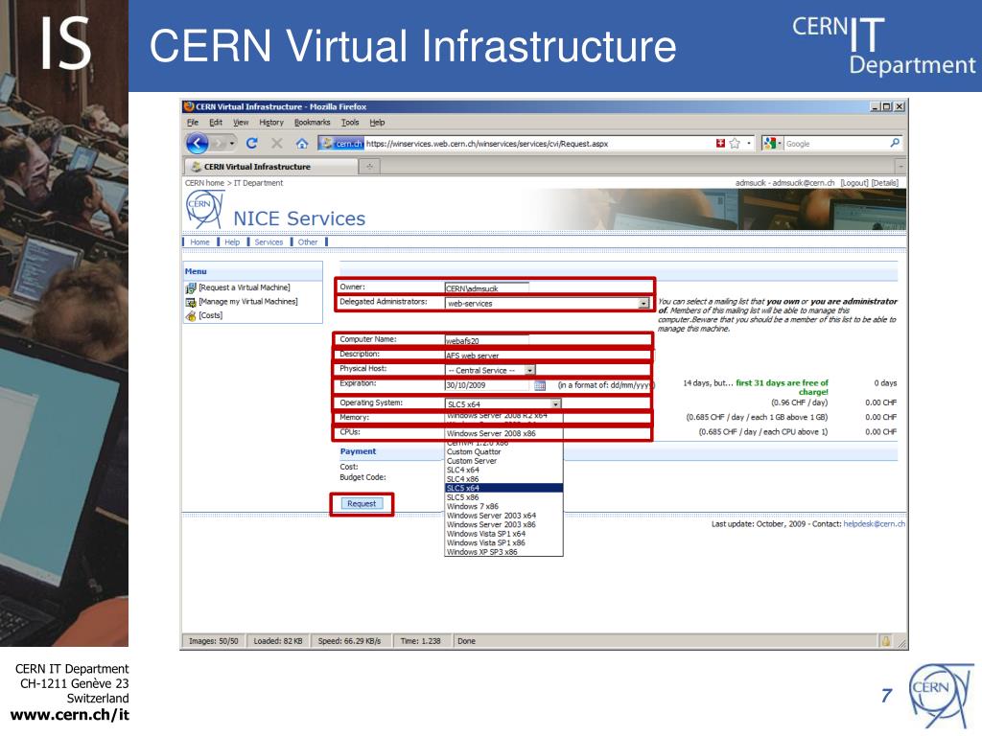Click the Manage my Virtual Machines icon
The image size is (982, 736).
191,302
